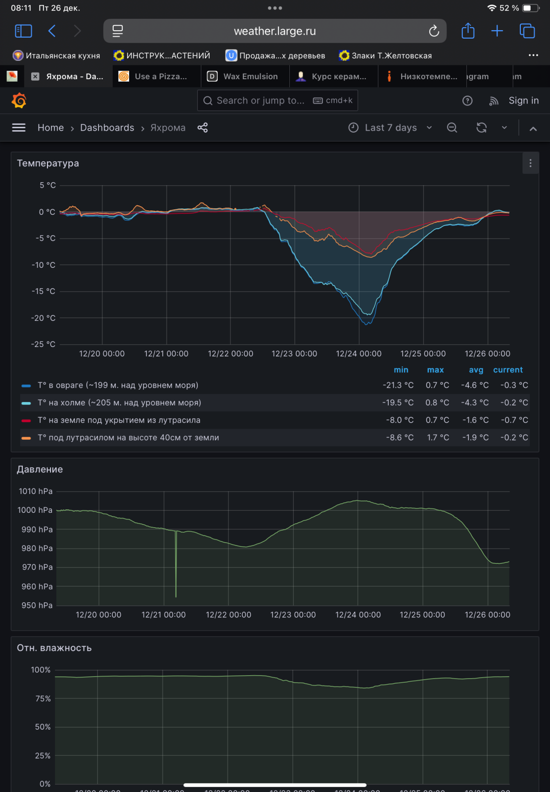550x792 pixels.
Task: Toggle series T° в овраге in legend
Action: (118, 385)
